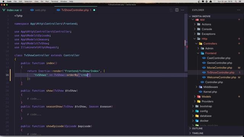Switch to the web.php tab
Viewport: 244px width, 137px height.
pos(40,10)
